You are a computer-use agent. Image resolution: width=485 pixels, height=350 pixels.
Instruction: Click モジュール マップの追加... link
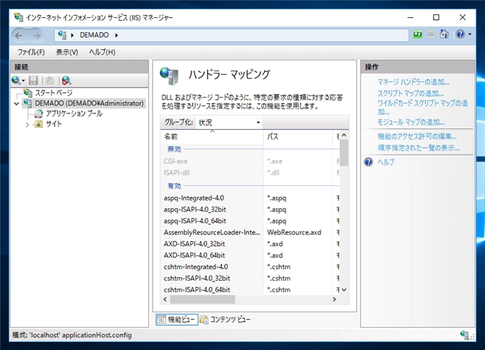pos(411,122)
